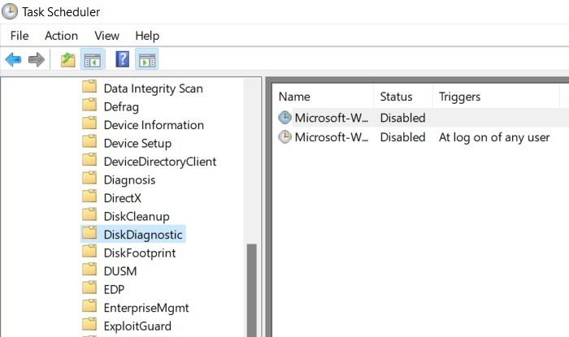Click the clock icon of the second Microsoft-W task
This screenshot has height=337, width=569.
pyautogui.click(x=284, y=137)
